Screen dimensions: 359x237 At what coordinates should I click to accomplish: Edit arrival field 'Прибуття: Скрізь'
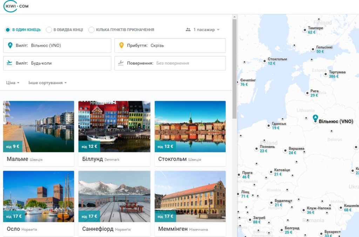tap(170, 45)
